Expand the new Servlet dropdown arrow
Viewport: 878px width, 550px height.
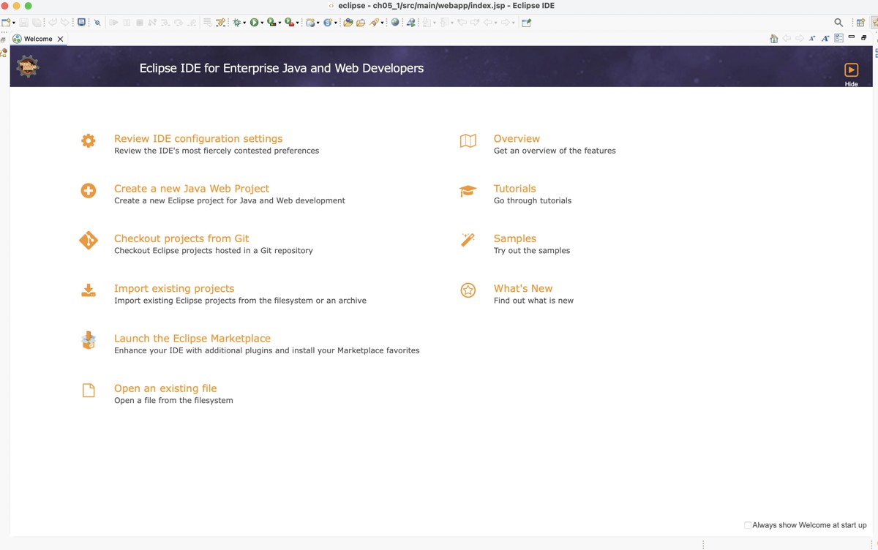336,23
